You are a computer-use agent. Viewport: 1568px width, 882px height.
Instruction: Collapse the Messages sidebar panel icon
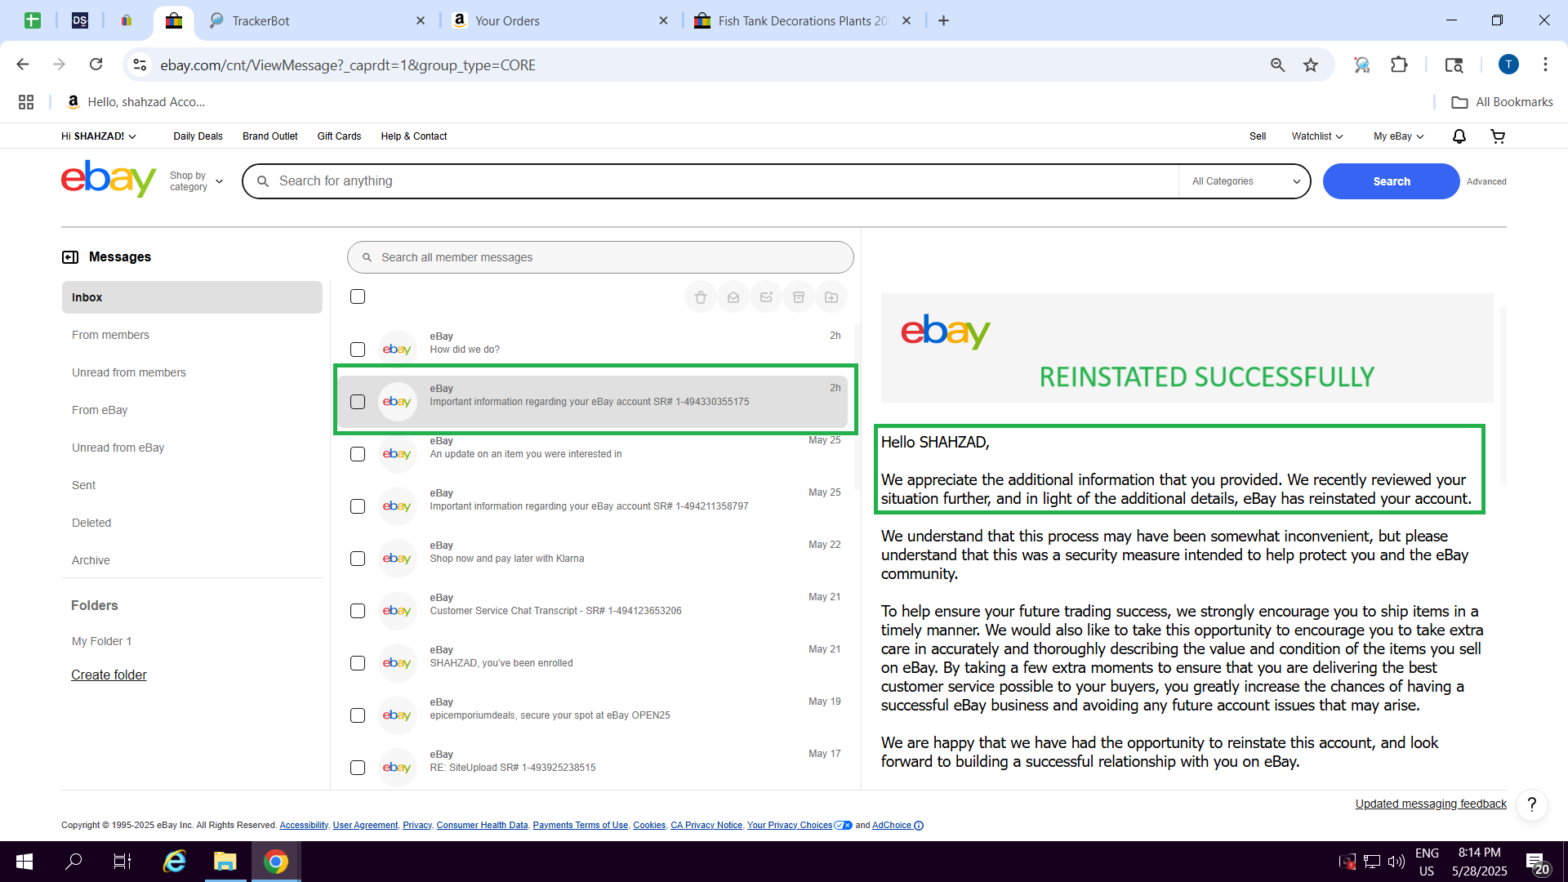70,257
